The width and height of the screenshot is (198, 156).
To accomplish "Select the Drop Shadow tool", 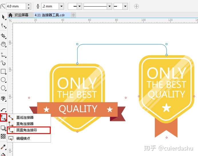I will pos(3,128).
